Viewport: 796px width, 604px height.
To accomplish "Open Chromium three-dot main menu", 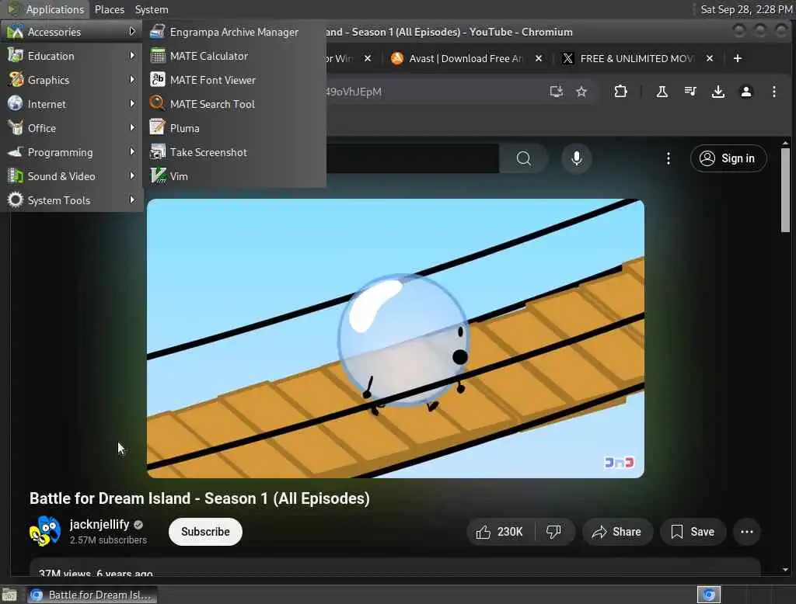I will [773, 92].
